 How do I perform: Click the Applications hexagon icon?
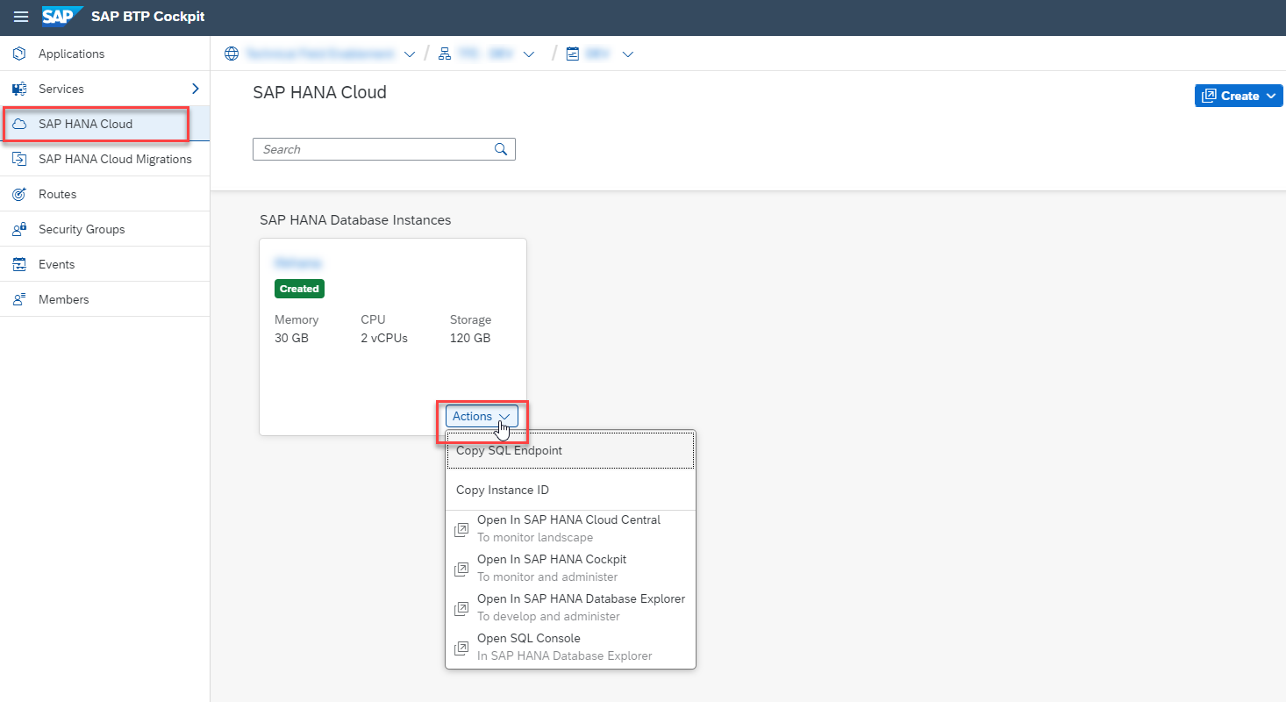pyautogui.click(x=19, y=54)
